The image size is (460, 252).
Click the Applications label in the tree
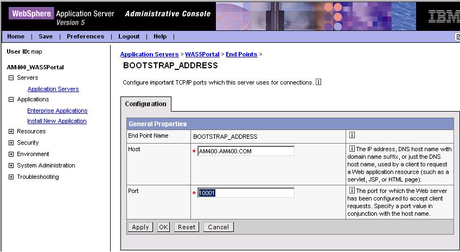[x=33, y=99]
